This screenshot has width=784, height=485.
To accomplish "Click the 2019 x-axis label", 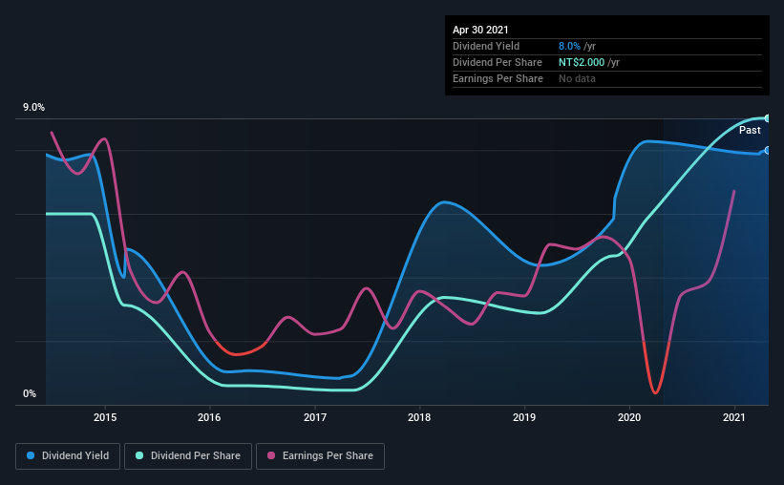I will click(524, 417).
